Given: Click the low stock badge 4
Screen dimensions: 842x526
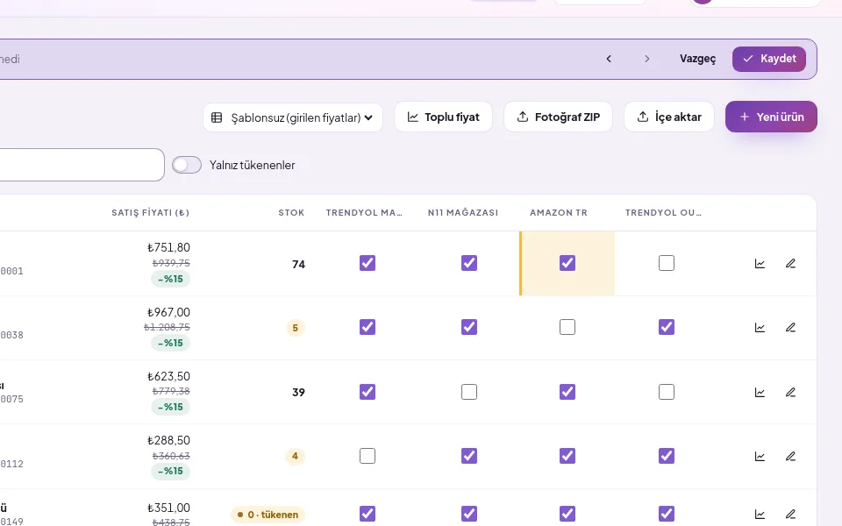Looking at the screenshot, I should (x=295, y=456).
